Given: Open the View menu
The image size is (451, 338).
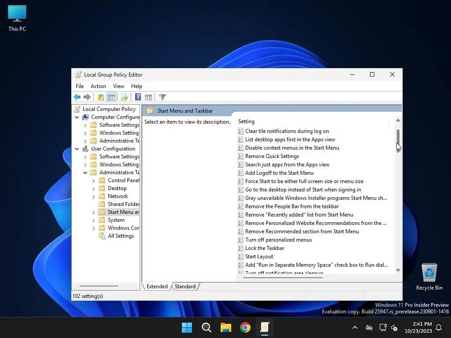Looking at the screenshot, I should [x=118, y=86].
